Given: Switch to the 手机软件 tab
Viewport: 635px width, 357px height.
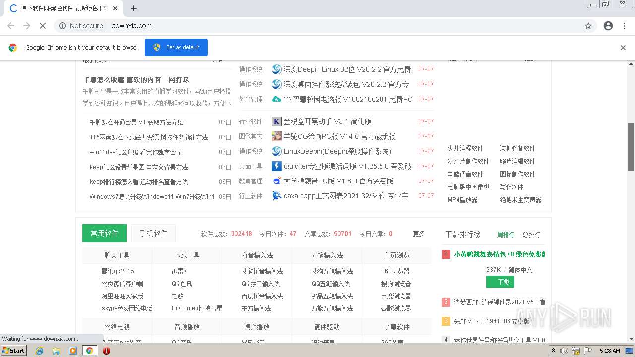Looking at the screenshot, I should [x=153, y=233].
